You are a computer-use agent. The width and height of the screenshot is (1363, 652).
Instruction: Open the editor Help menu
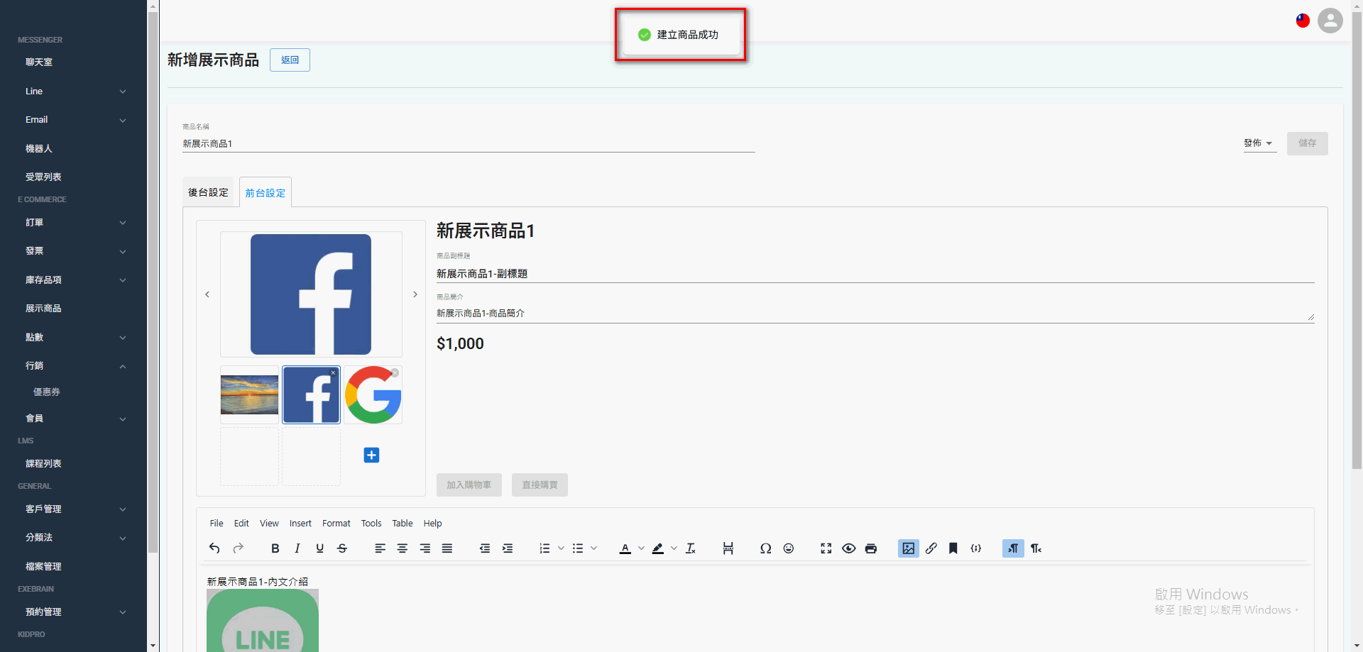432,524
